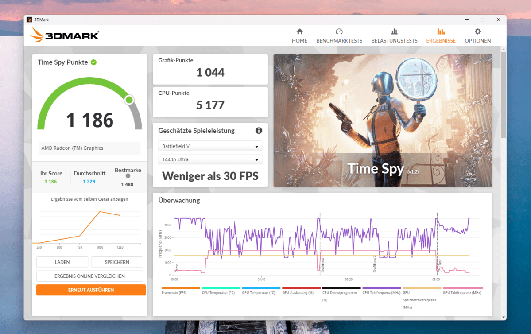Open the BELASTUNGSTESTS tab
This screenshot has width=531, height=334.
pyautogui.click(x=394, y=36)
